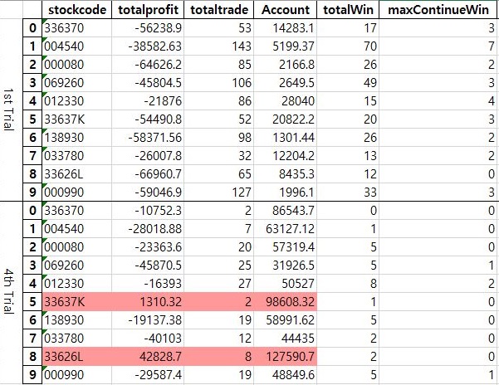Select totalprofit cell -21876

click(x=148, y=101)
